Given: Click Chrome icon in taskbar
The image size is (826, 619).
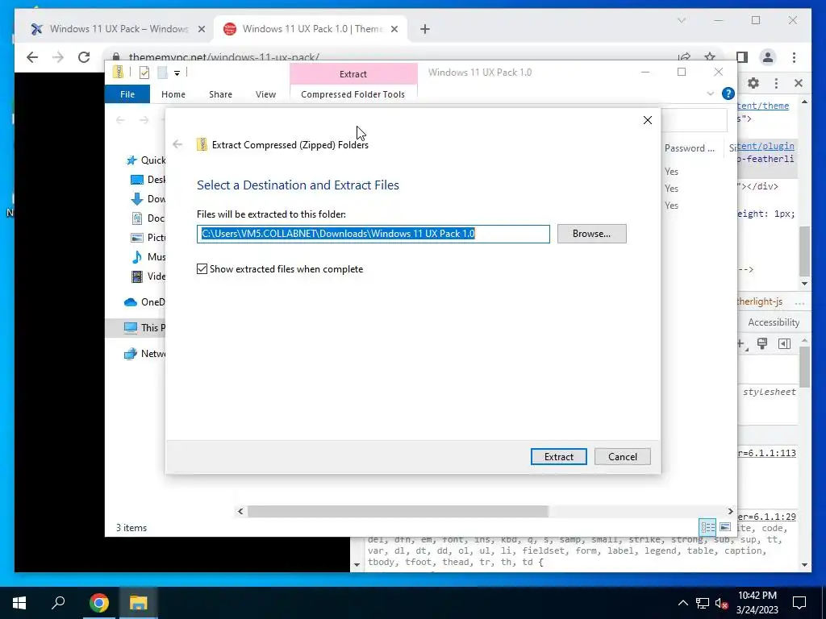Looking at the screenshot, I should [x=98, y=603].
